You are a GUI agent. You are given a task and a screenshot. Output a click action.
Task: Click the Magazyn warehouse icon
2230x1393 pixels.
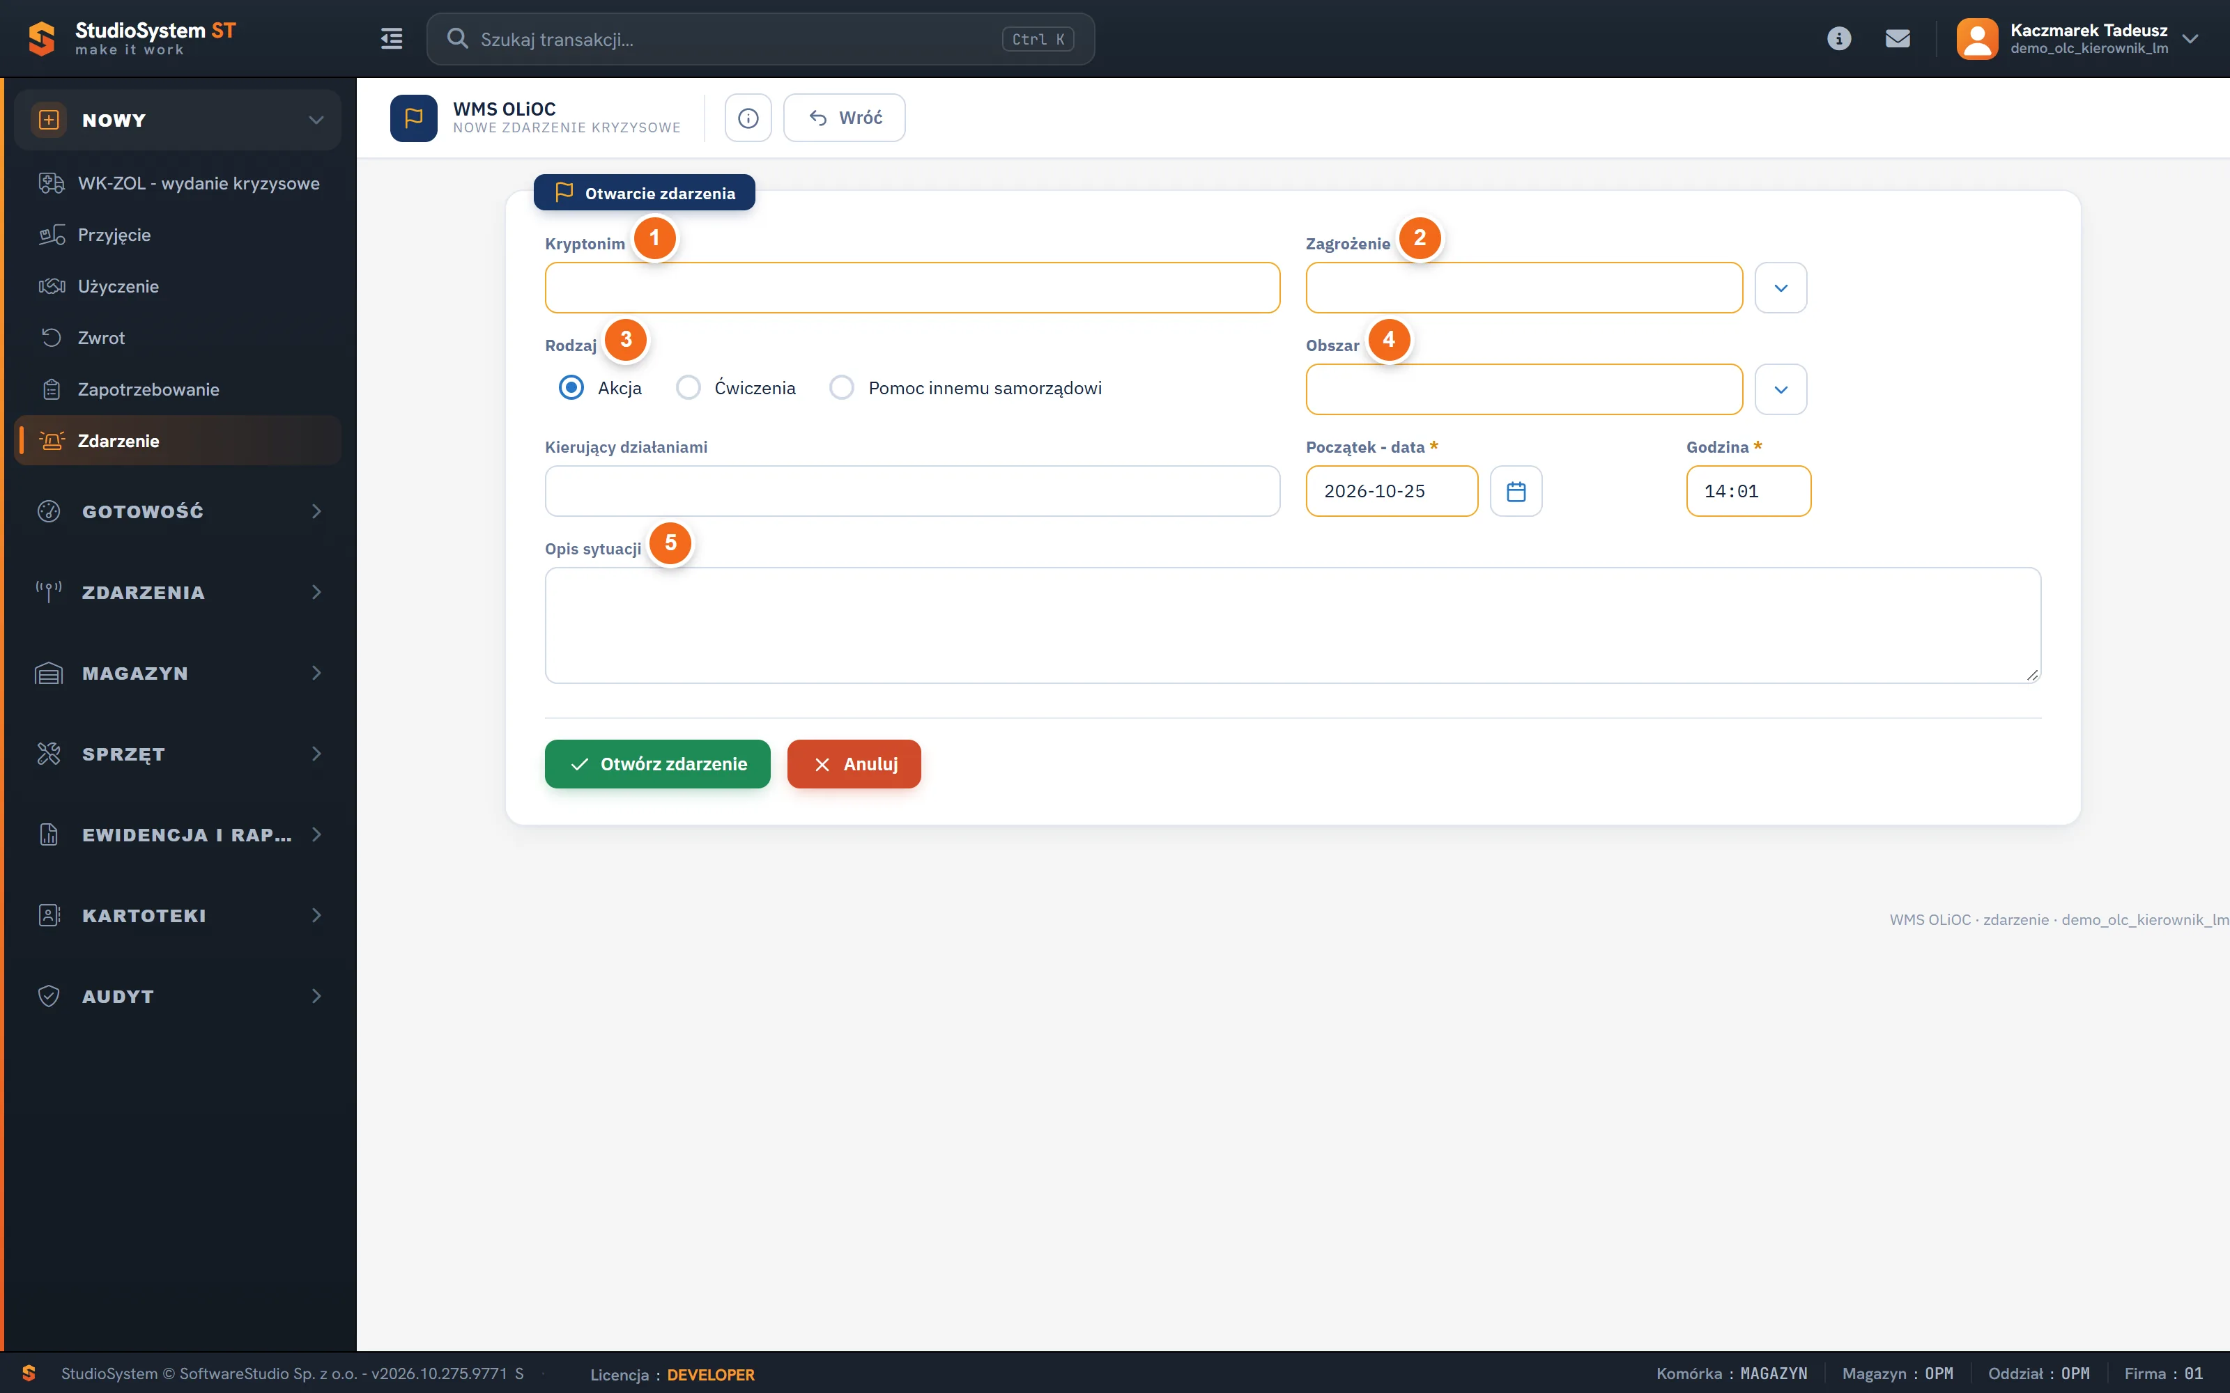[x=49, y=673]
